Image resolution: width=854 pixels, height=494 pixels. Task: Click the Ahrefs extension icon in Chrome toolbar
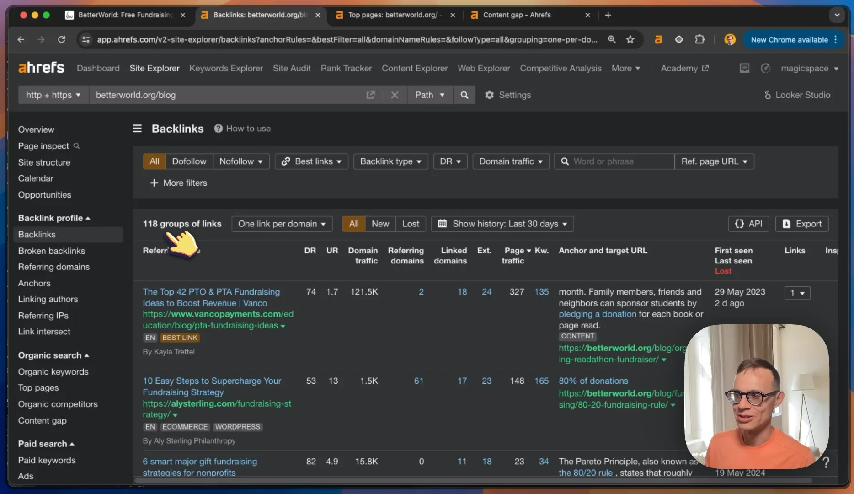pyautogui.click(x=658, y=39)
